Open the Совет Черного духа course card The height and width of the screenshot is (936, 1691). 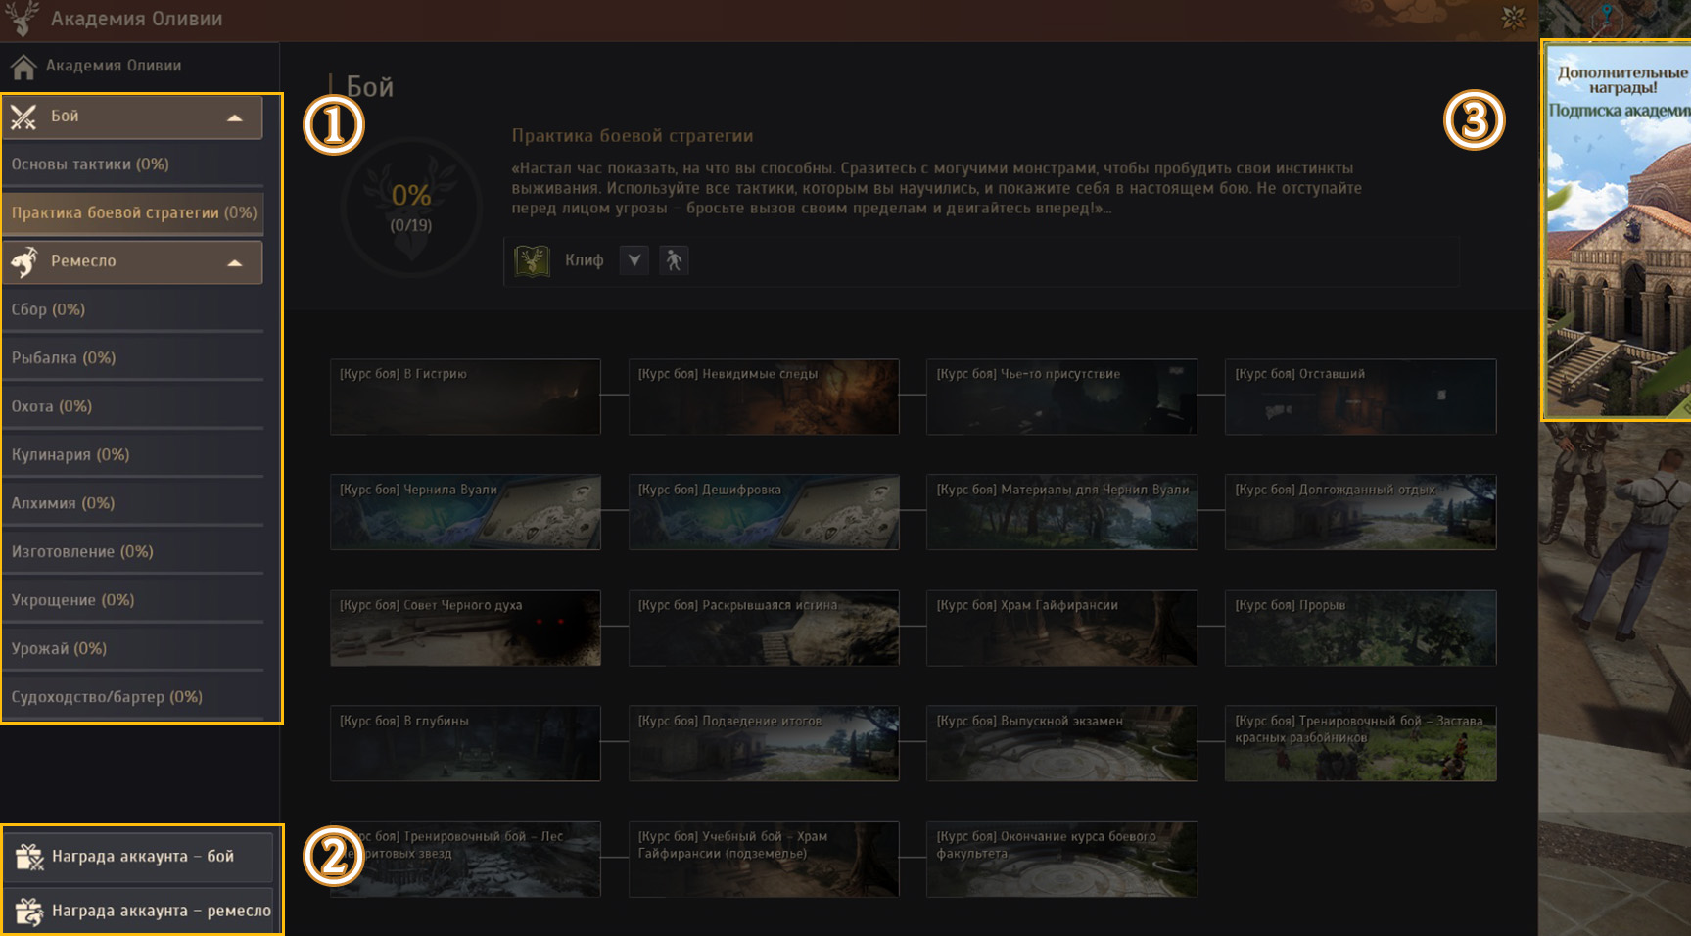point(465,628)
